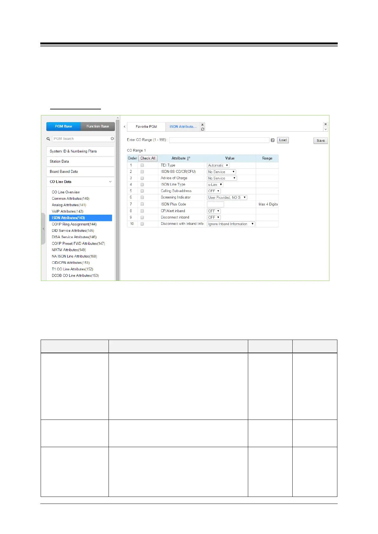The image size is (378, 534).
Task: Expand the Screening Indicator dropdown
Action: click(227, 198)
